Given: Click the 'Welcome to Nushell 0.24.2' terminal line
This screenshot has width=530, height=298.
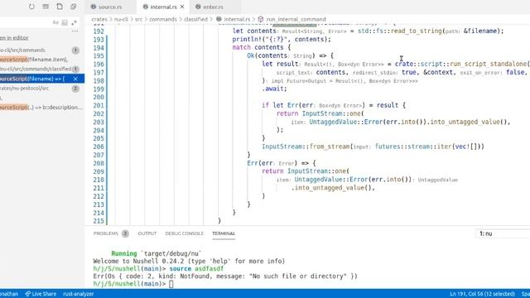Looking at the screenshot, I should click(189, 262).
